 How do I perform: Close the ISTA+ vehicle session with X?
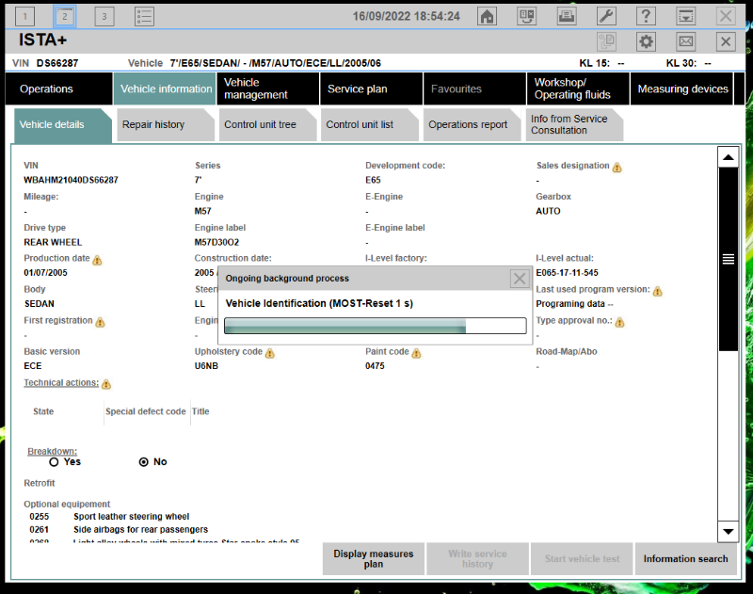pyautogui.click(x=726, y=41)
